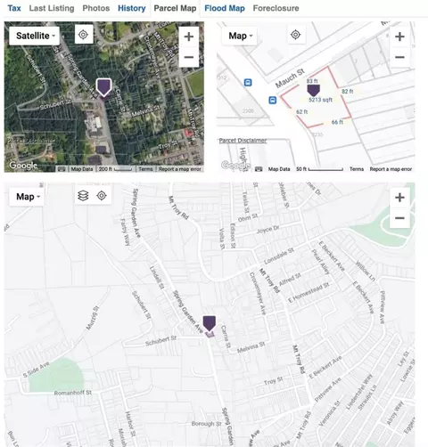This screenshot has width=428, height=447.
Task: Zoom out on the parcel boundary map
Action: tap(399, 57)
